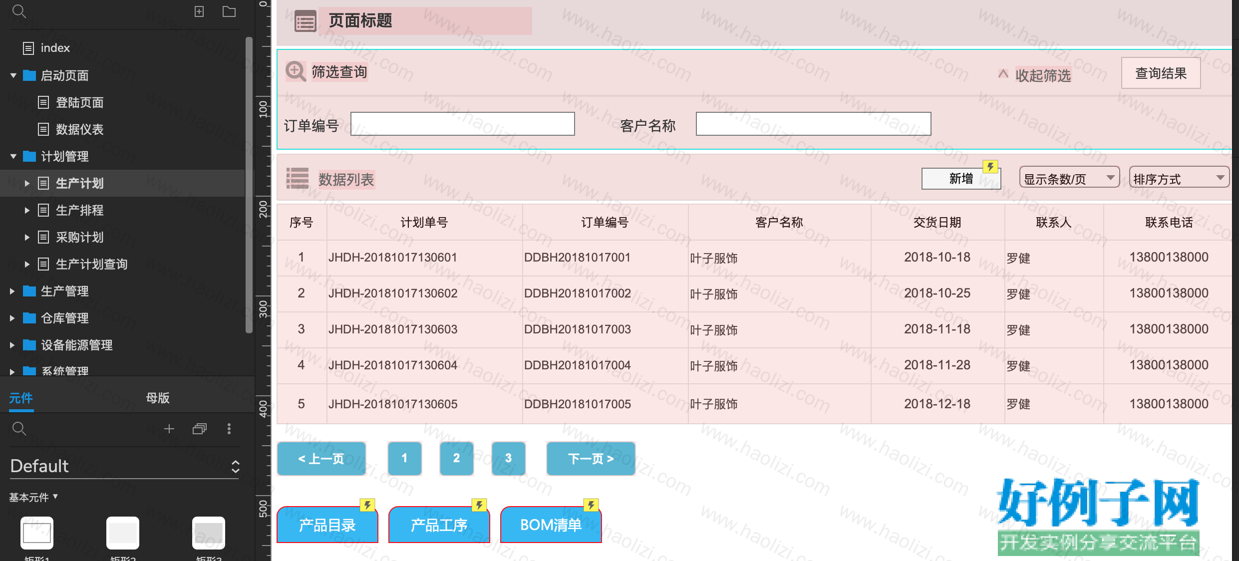Click the 查询结果 button
Screen dimensions: 1239x561
(1161, 73)
